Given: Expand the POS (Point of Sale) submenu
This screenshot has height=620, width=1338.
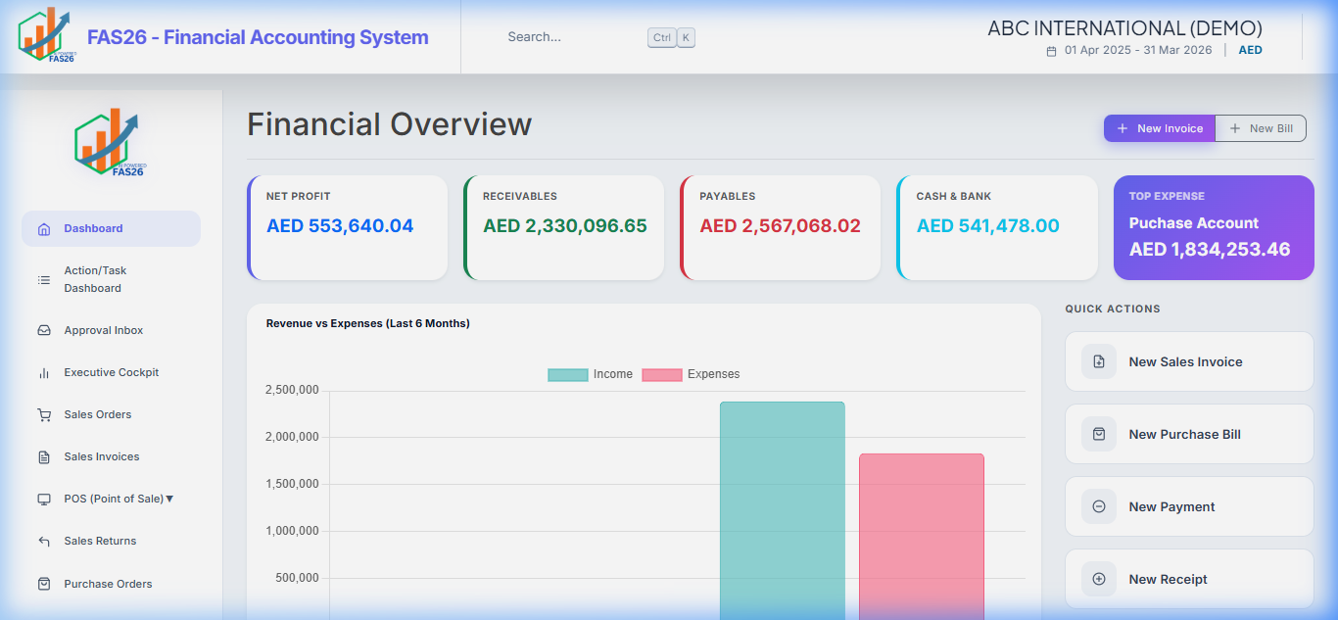Looking at the screenshot, I should point(167,499).
